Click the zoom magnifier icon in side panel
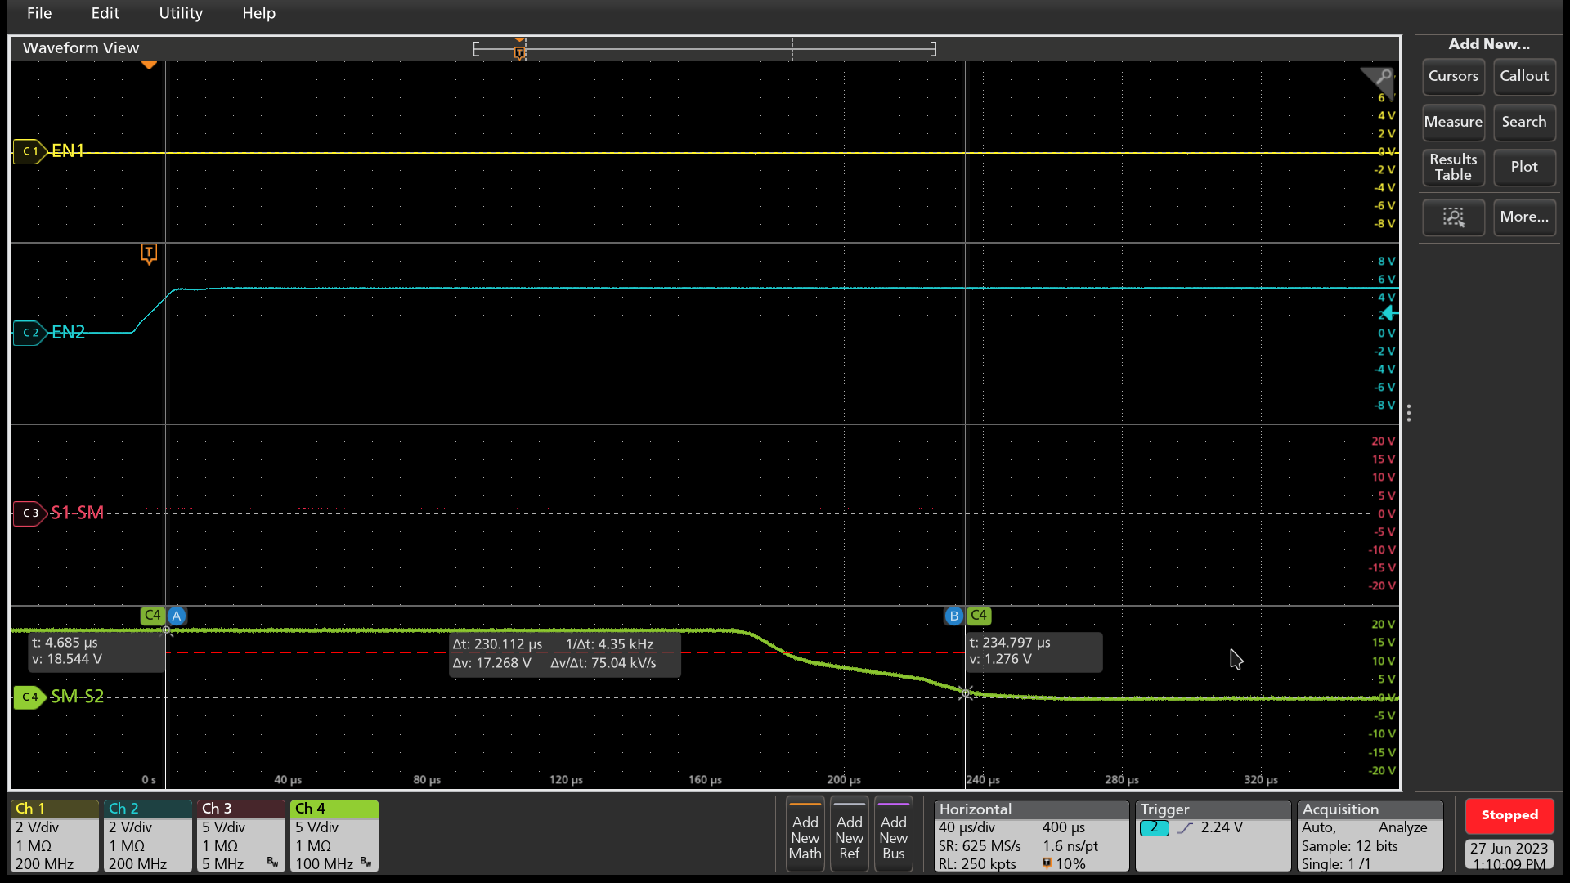The height and width of the screenshot is (883, 1570). click(x=1453, y=217)
